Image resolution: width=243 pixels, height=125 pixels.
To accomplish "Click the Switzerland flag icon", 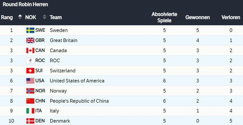I will point(30,70).
